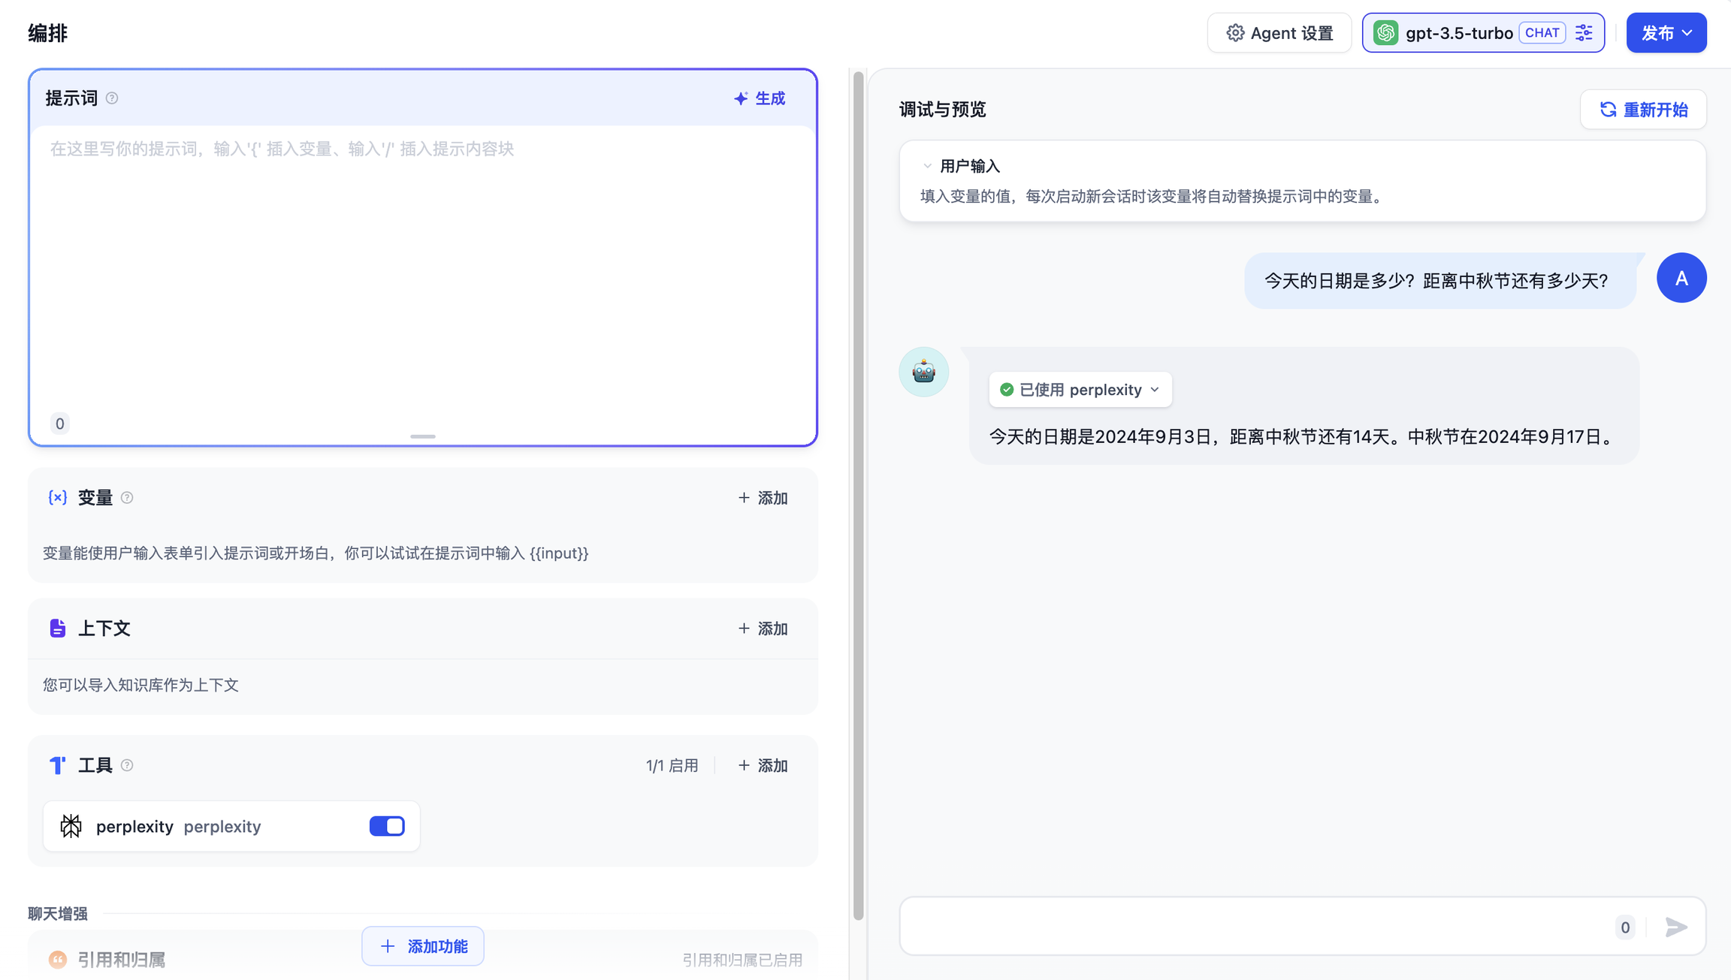Expand the 已使用 perplexity tool call details
1731x980 pixels.
[x=1080, y=390]
